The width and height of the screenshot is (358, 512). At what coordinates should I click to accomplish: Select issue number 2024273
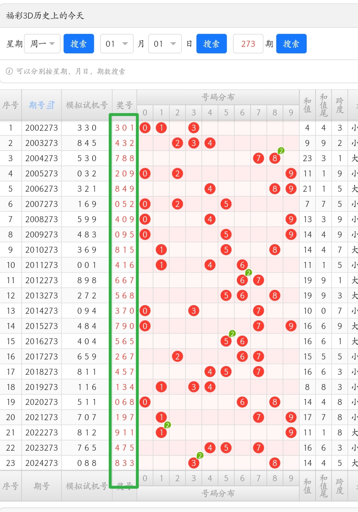(x=41, y=463)
